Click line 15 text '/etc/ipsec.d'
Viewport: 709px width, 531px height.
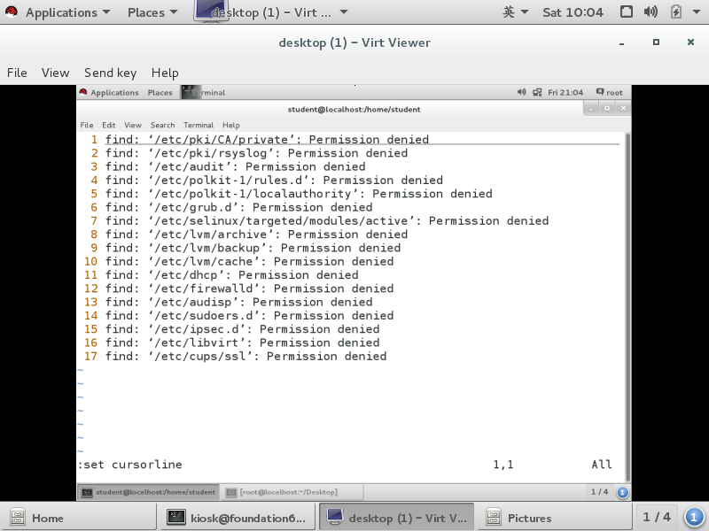click(196, 329)
